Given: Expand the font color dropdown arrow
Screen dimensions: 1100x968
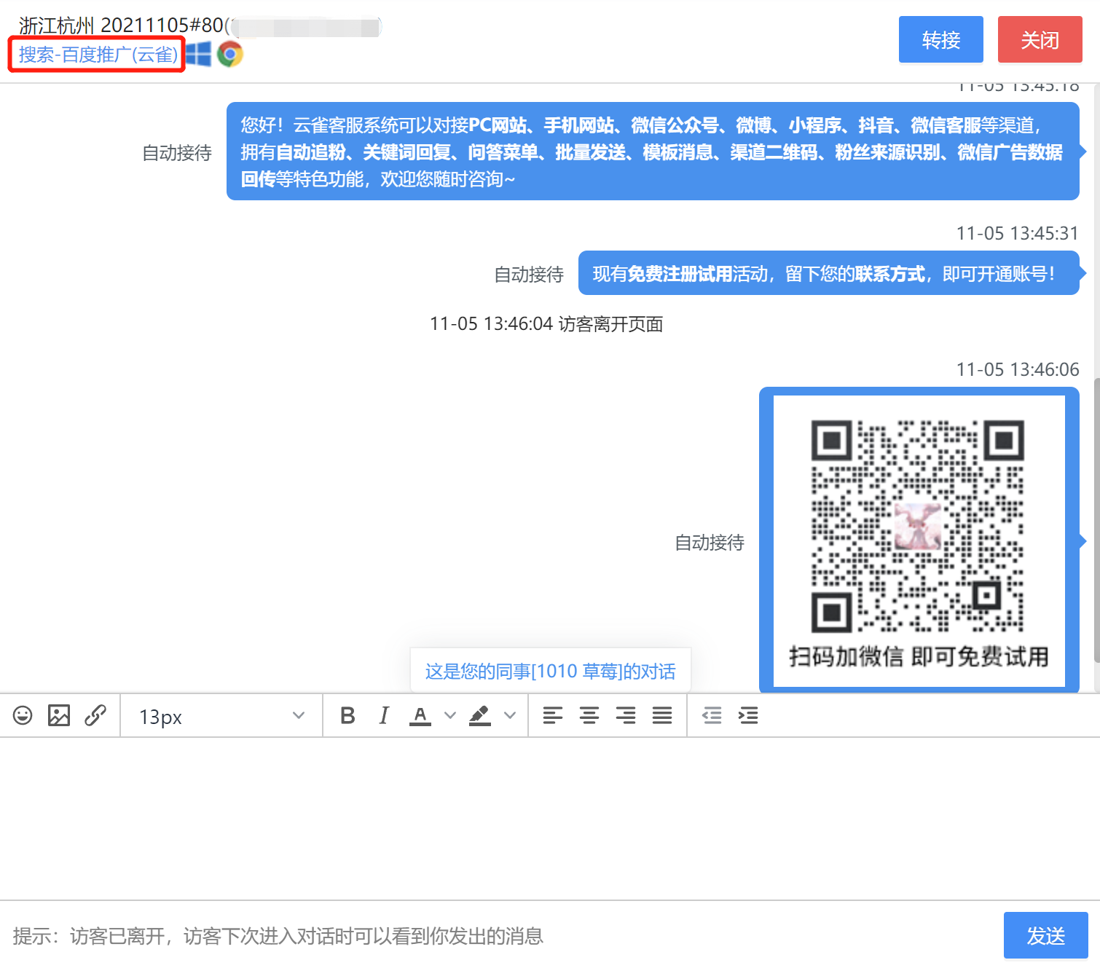Looking at the screenshot, I should click(x=451, y=715).
